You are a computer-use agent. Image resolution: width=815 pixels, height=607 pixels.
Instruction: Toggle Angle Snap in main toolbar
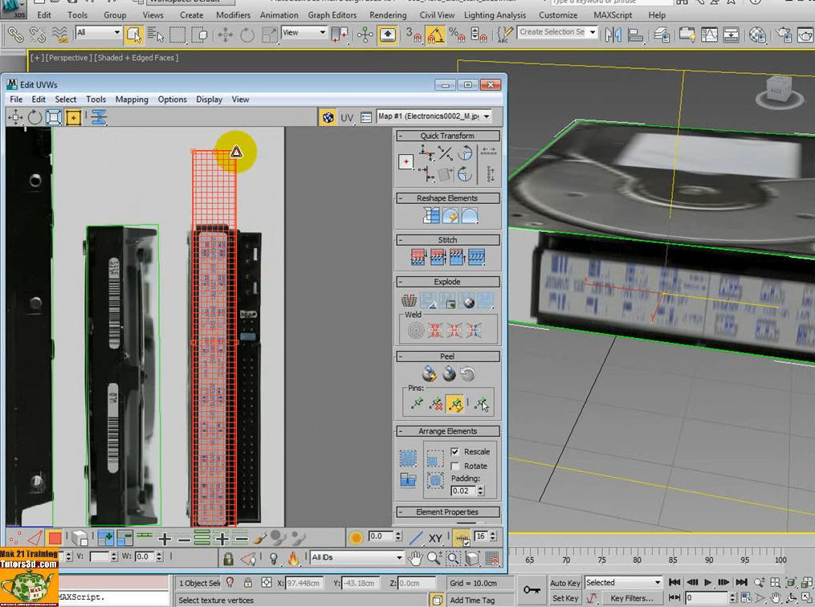pos(435,35)
